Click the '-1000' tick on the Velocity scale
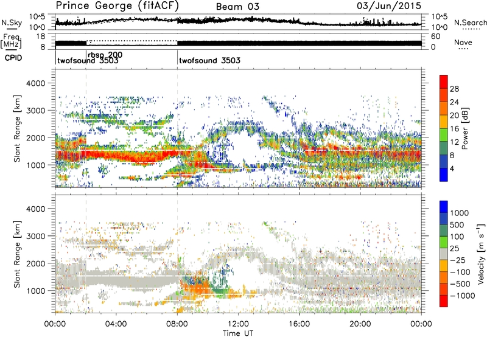The image size is (487, 337). pyautogui.click(x=462, y=296)
